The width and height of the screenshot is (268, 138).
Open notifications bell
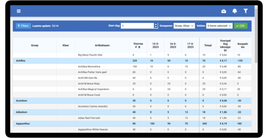(x=234, y=11)
